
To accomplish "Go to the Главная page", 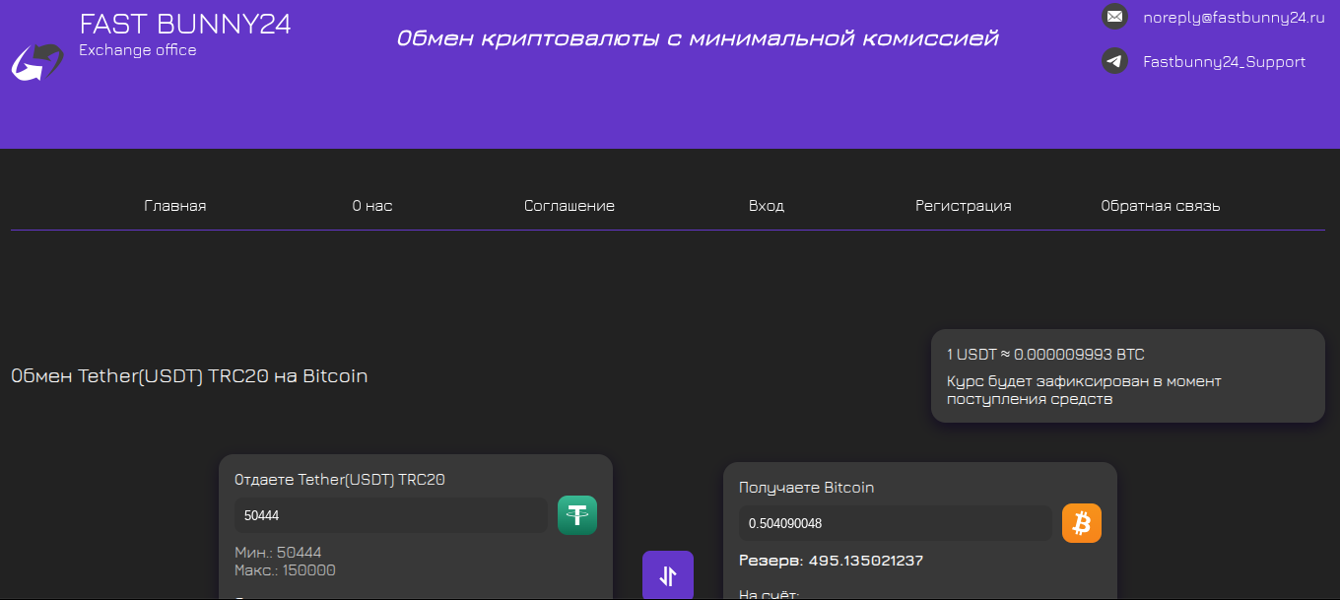I will (175, 206).
